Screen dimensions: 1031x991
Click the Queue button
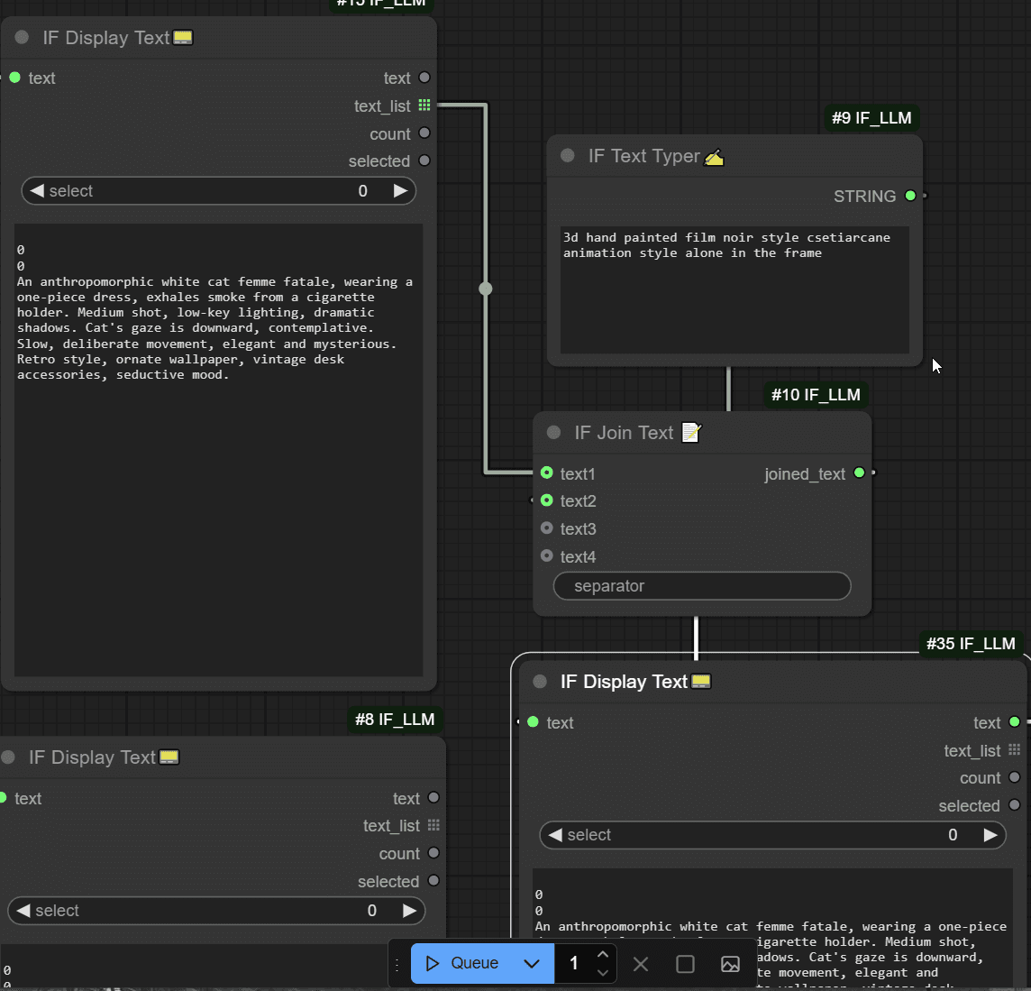[462, 963]
